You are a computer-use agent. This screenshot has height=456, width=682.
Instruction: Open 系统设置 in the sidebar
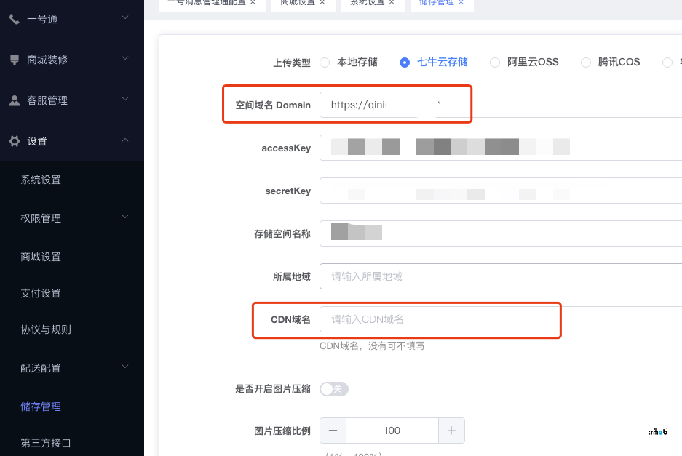[41, 180]
